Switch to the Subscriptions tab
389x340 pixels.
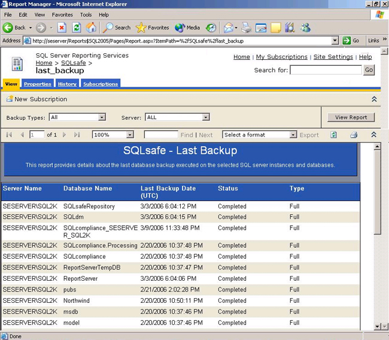pos(101,84)
